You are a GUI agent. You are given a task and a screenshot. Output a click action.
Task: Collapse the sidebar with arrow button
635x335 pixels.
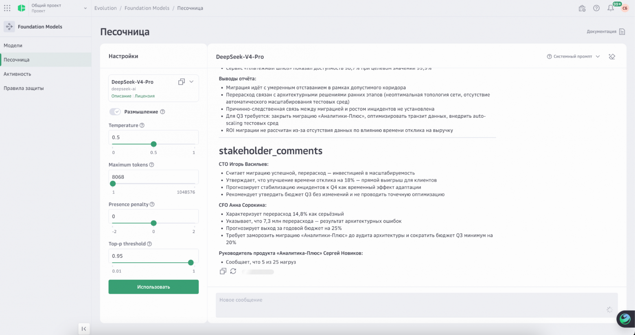point(84,329)
